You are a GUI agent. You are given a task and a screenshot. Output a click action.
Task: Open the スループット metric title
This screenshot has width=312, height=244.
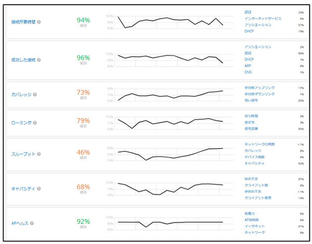pos(22,155)
